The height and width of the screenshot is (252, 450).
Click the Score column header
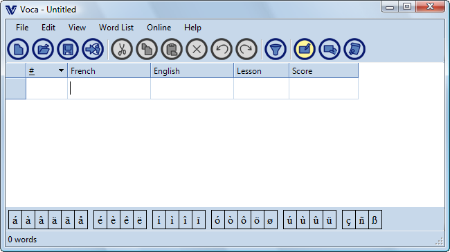pyautogui.click(x=324, y=70)
